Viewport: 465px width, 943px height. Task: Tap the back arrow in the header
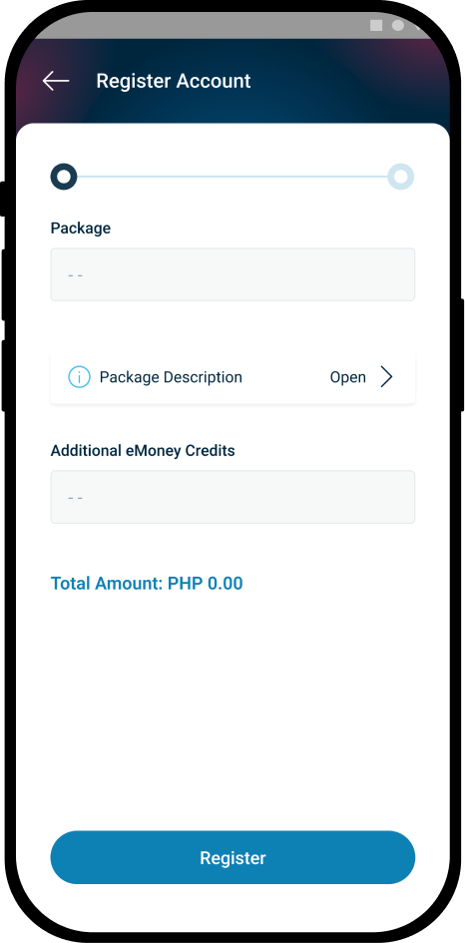pos(56,81)
